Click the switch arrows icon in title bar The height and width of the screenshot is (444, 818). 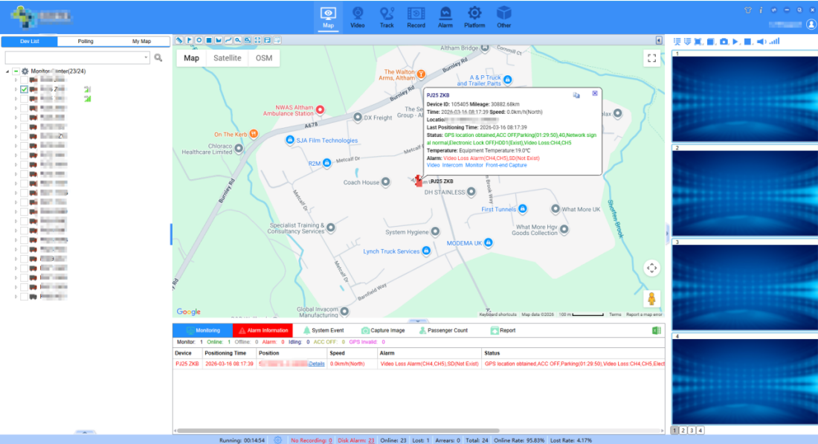tap(773, 10)
